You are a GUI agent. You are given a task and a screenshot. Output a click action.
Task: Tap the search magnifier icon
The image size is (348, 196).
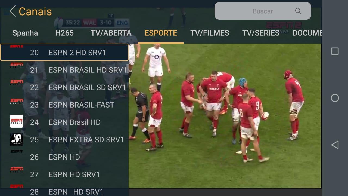[x=298, y=11]
